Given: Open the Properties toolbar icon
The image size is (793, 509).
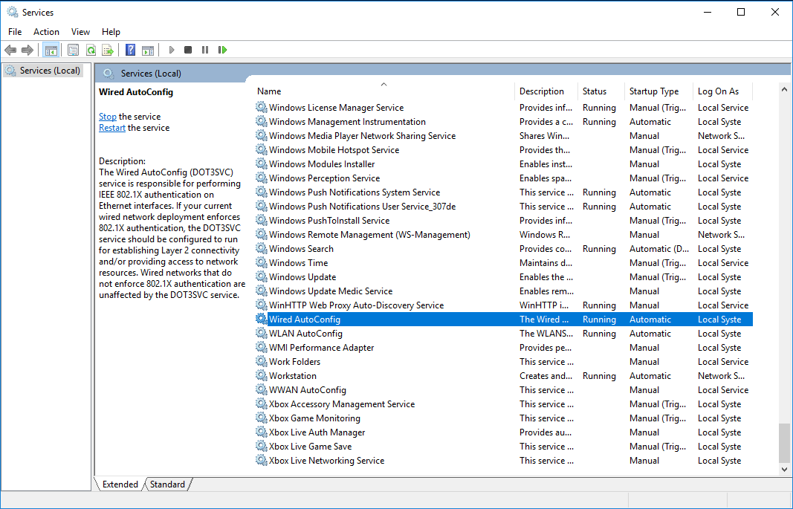Looking at the screenshot, I should pos(73,50).
